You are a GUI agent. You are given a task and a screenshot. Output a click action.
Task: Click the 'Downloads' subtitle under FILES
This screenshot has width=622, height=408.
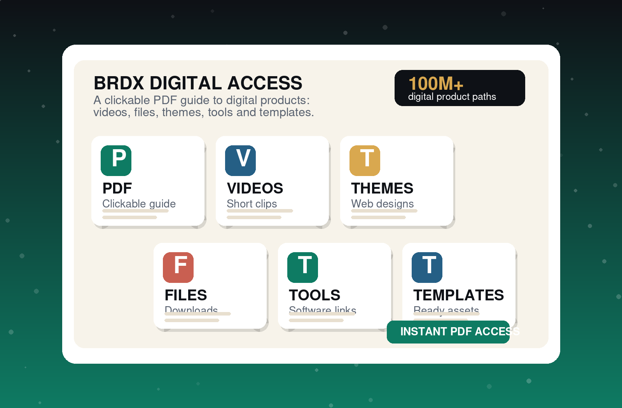191,310
